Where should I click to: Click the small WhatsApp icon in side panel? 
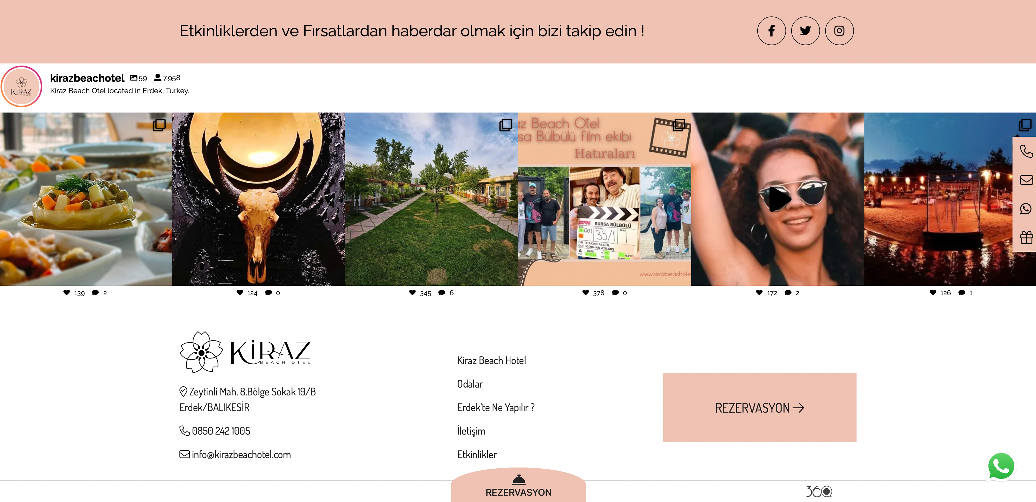(x=1026, y=209)
